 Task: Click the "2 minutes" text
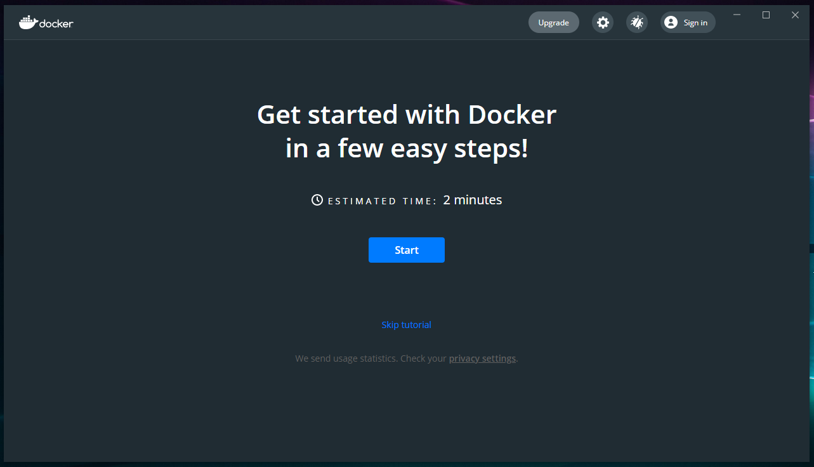tap(473, 200)
